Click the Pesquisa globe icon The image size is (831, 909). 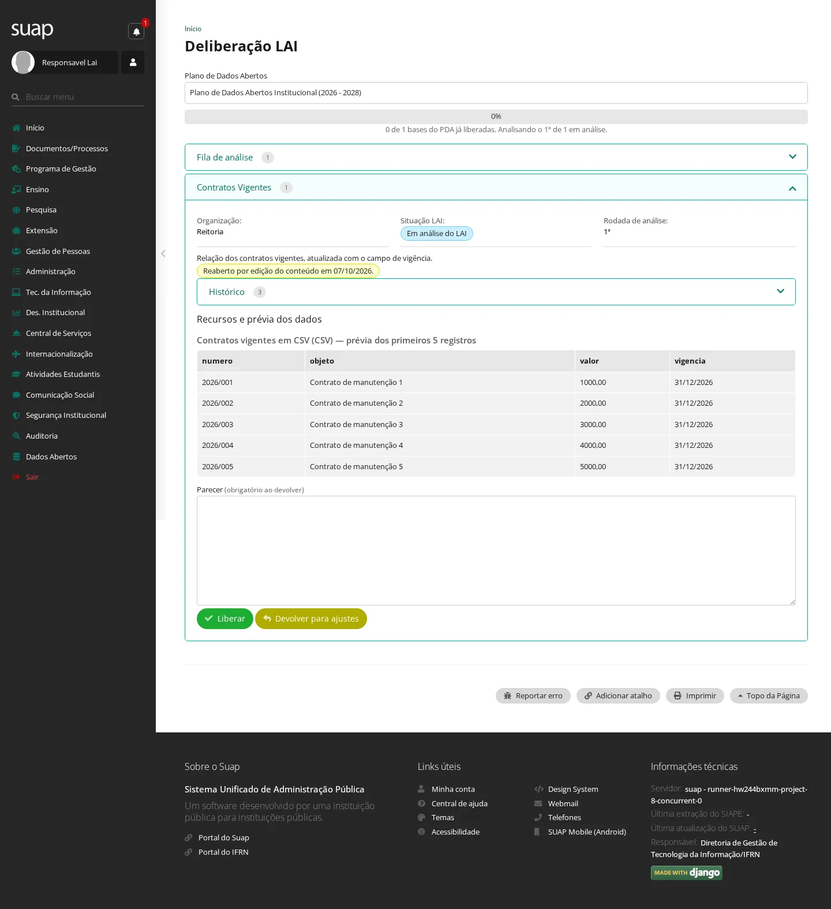click(16, 210)
